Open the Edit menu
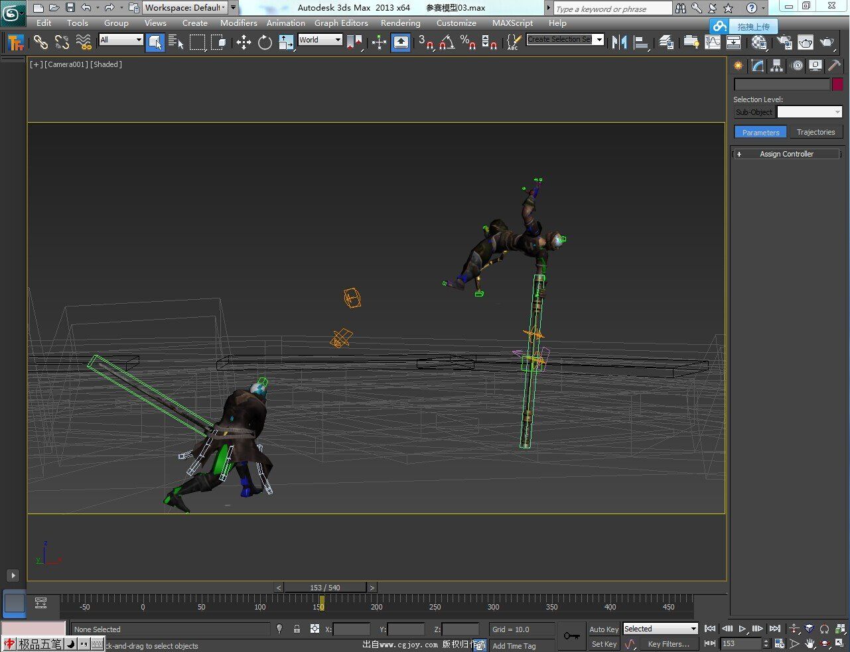The image size is (850, 652). tap(44, 23)
